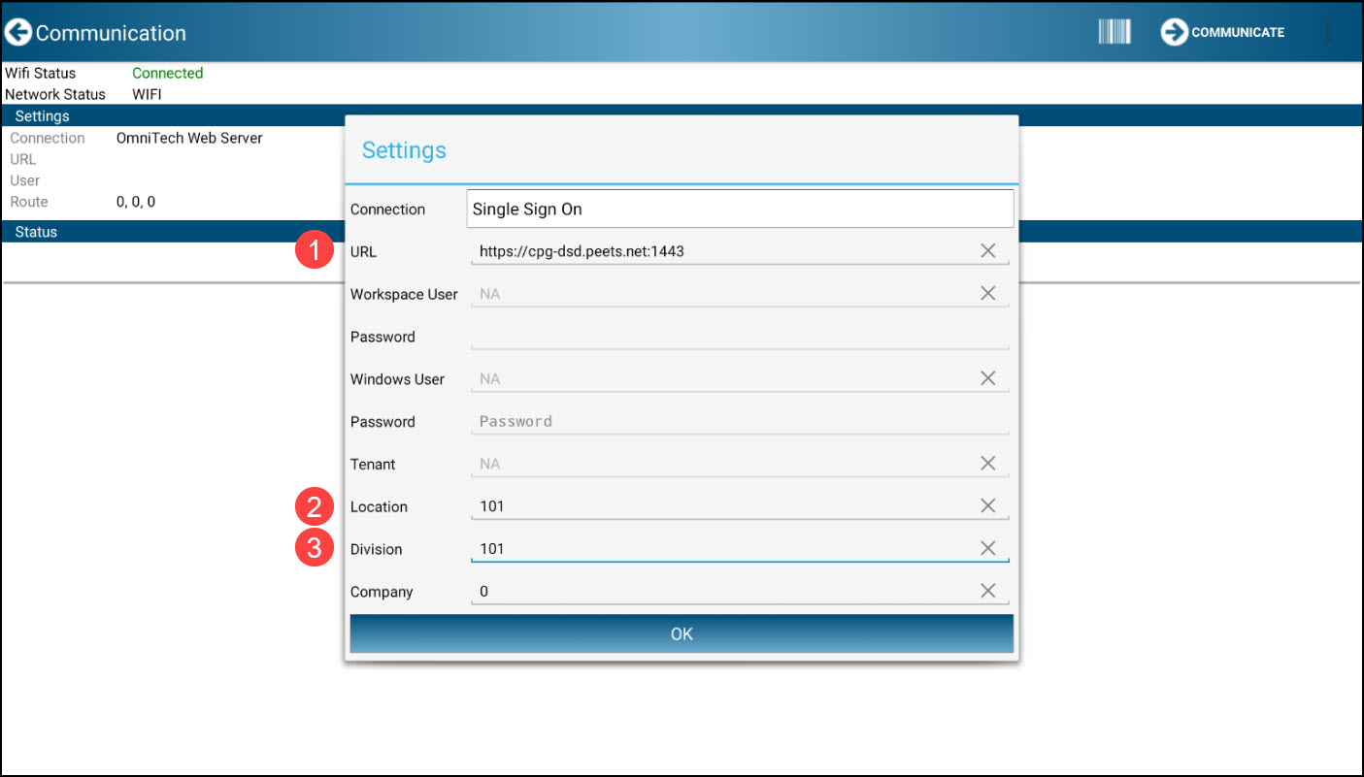Clear the Tenant field with X
Screen dimensions: 1364x777
pos(987,464)
